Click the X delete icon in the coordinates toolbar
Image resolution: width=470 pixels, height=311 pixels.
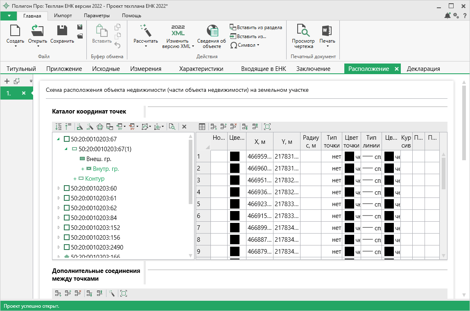pyautogui.click(x=184, y=127)
